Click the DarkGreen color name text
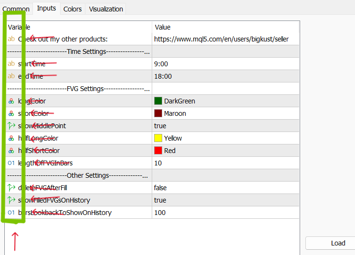 pyautogui.click(x=179, y=101)
